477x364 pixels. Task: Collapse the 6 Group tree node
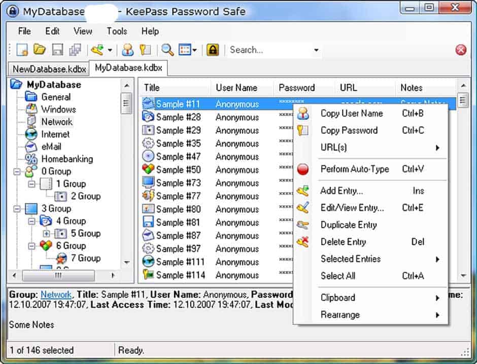pos(31,246)
